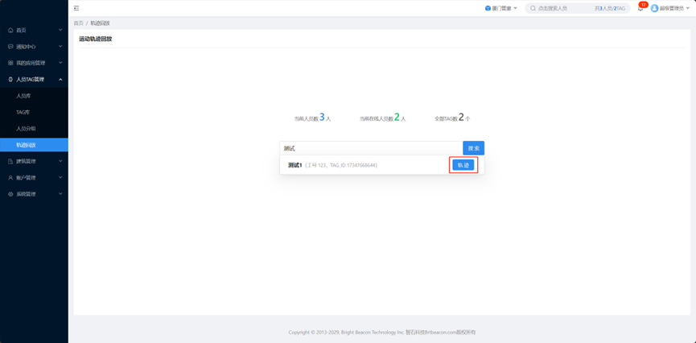Click the 通知中心 message icon in sidebar

[x=10, y=47]
